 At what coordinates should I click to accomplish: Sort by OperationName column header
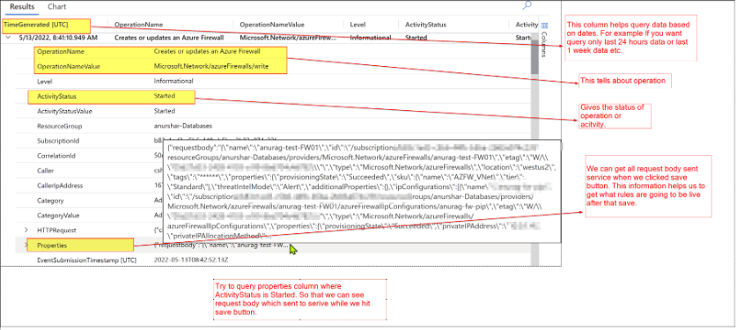[138, 25]
